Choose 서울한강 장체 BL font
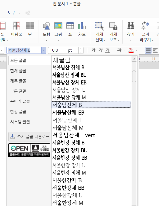 (91, 150)
